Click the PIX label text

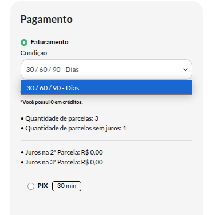point(42,186)
